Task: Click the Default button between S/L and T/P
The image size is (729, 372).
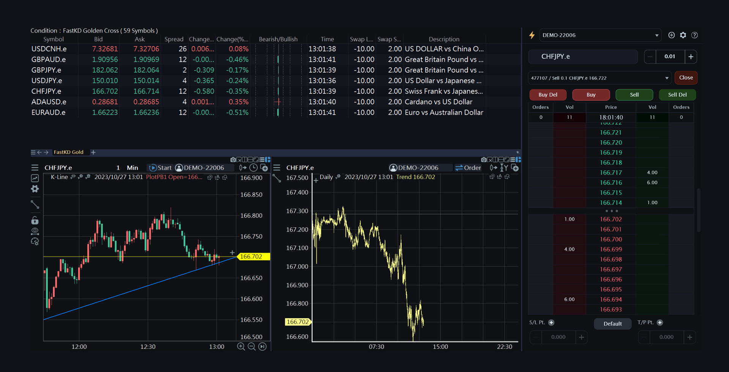Action: tap(612, 323)
